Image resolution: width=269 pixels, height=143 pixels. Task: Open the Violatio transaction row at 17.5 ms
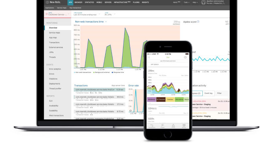click(99, 104)
